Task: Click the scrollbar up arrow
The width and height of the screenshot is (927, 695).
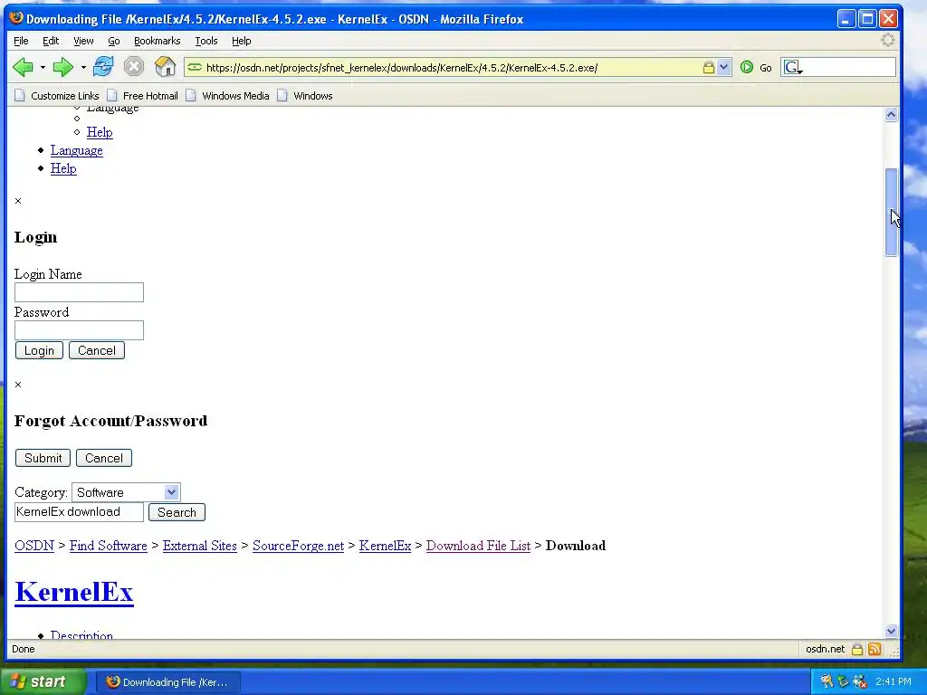Action: point(891,115)
